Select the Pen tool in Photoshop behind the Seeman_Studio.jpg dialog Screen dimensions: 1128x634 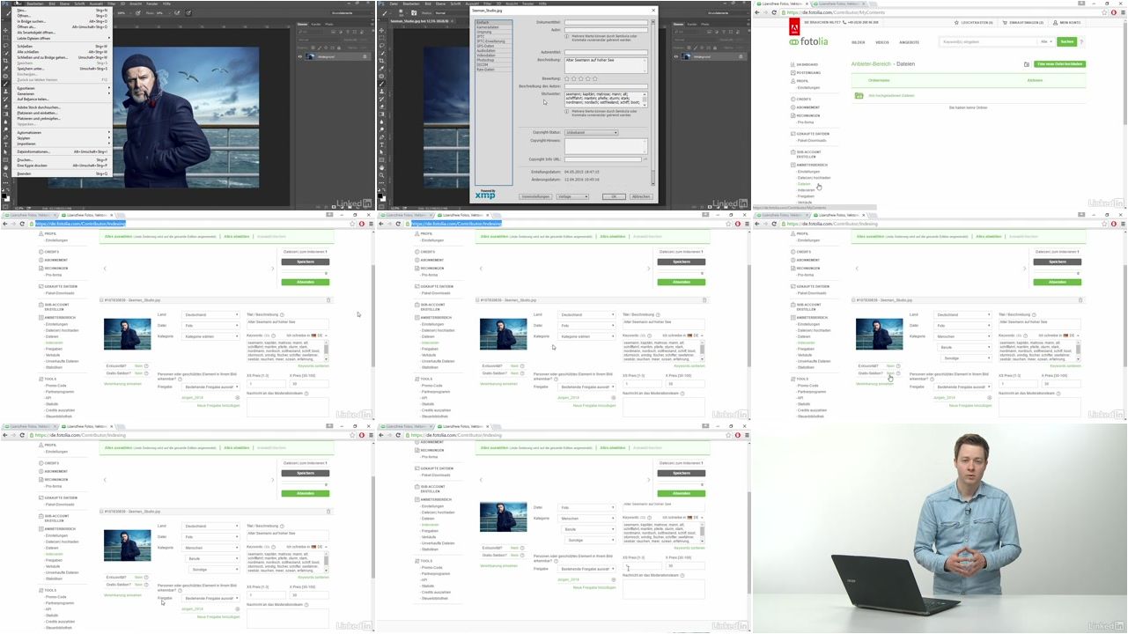click(x=381, y=137)
